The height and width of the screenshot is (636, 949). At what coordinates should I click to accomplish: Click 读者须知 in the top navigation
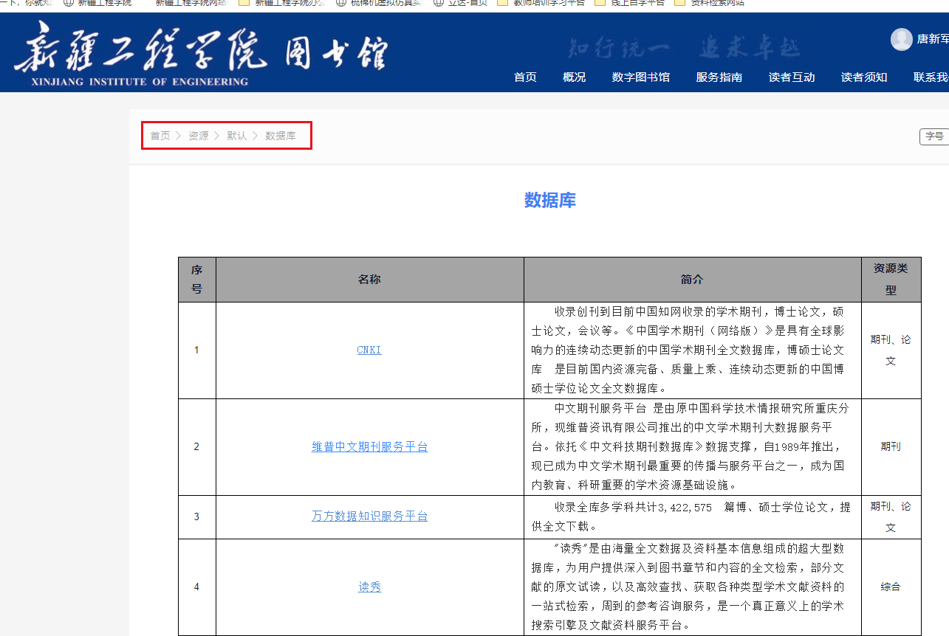pos(864,77)
